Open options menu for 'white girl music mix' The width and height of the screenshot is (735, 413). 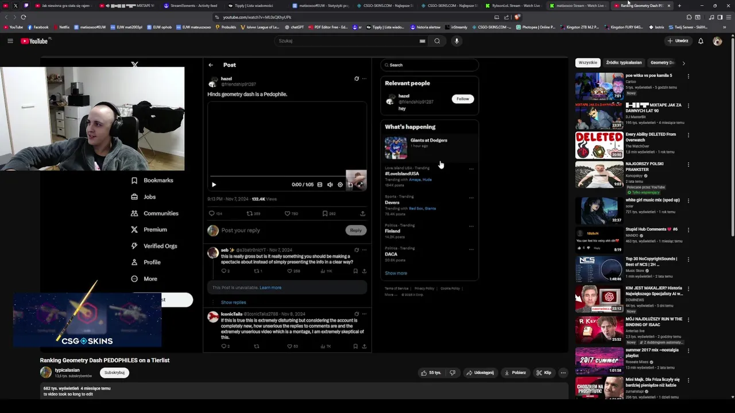pos(688,201)
